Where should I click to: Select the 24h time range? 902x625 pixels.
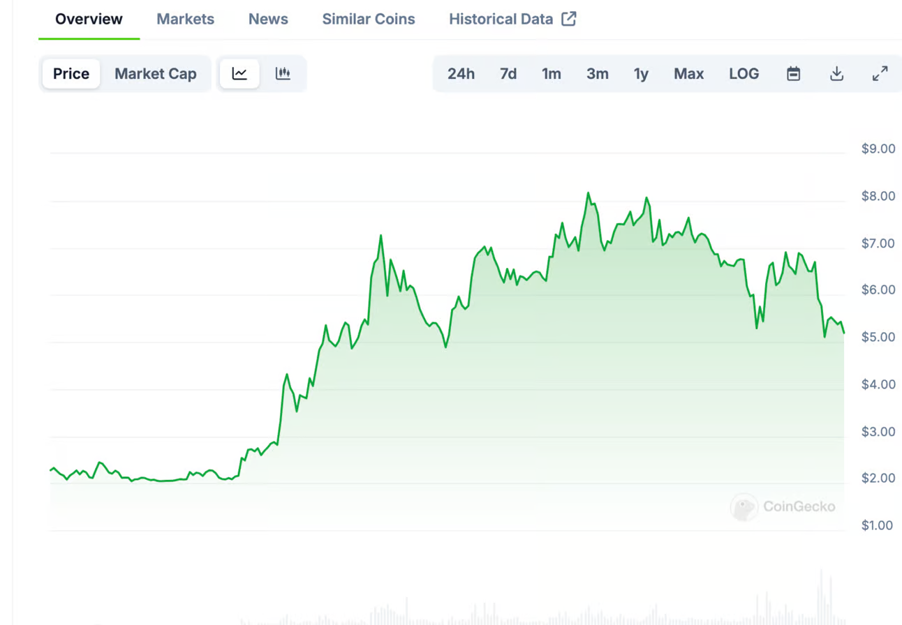click(x=461, y=74)
